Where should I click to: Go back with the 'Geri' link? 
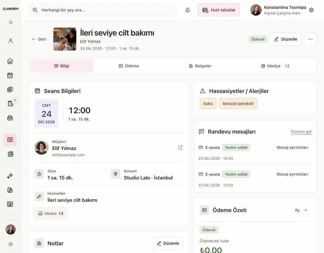point(39,39)
